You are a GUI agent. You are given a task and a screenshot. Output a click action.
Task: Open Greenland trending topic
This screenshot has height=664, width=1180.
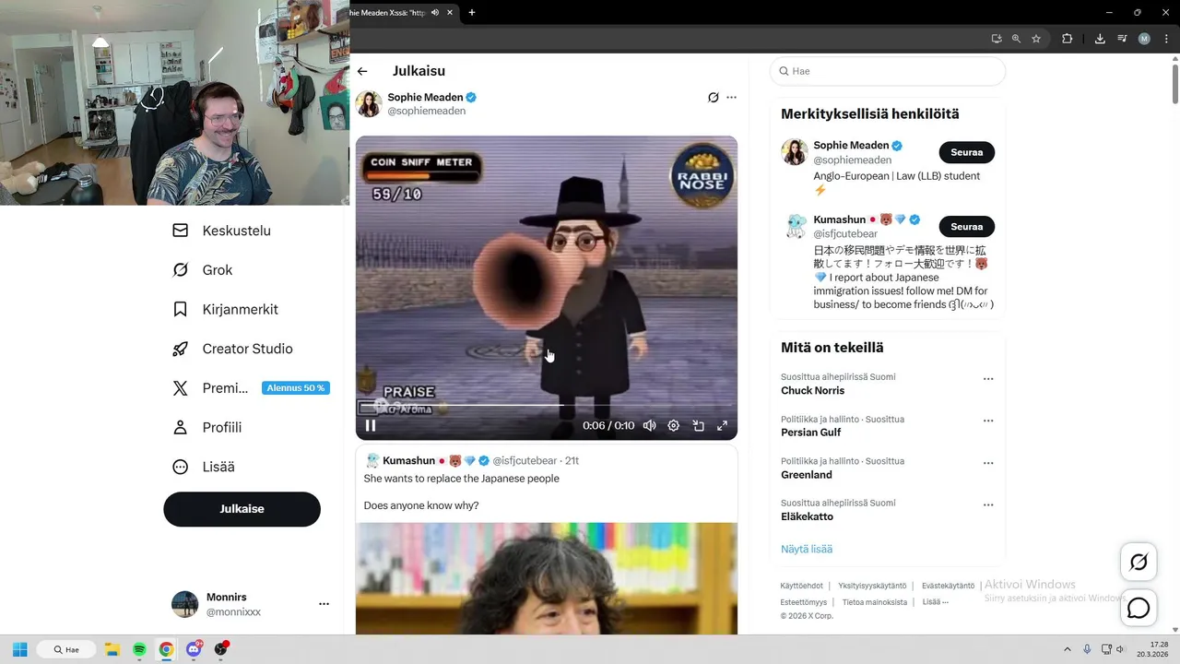pyautogui.click(x=807, y=475)
